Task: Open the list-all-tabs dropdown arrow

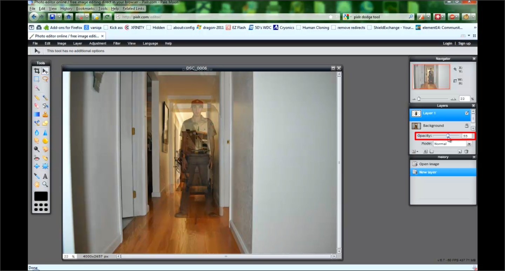Action: pos(469,36)
